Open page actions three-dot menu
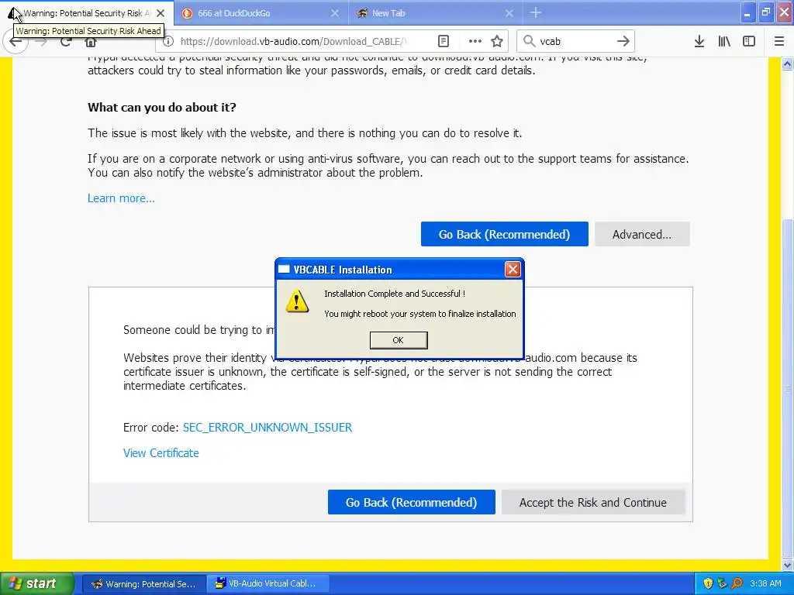Screen dimensions: 794x595 475,42
